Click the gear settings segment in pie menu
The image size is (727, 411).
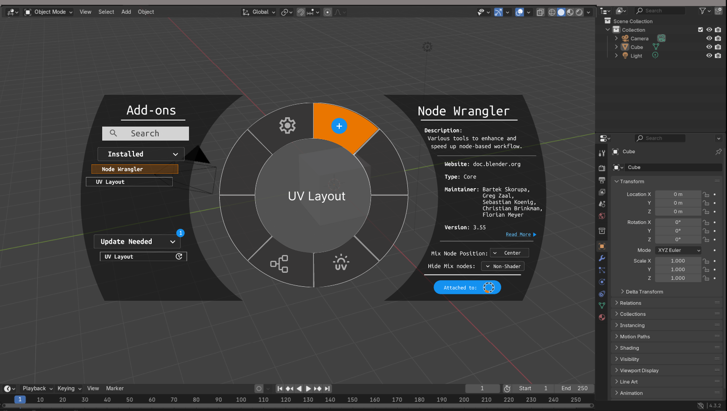(287, 125)
